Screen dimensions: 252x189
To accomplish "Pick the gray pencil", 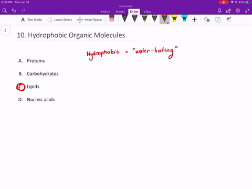I will 154,18.
